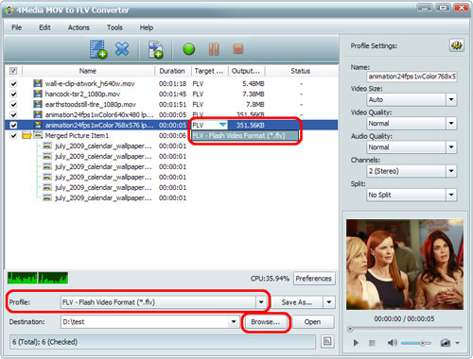Uncheck animation24fps1wColor640x480 checkbox
Image resolution: width=473 pixels, height=359 pixels.
coord(13,115)
